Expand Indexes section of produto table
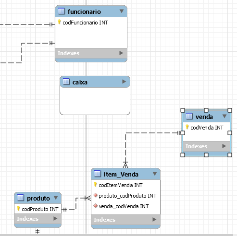This screenshot has height=236, width=237. (55, 219)
